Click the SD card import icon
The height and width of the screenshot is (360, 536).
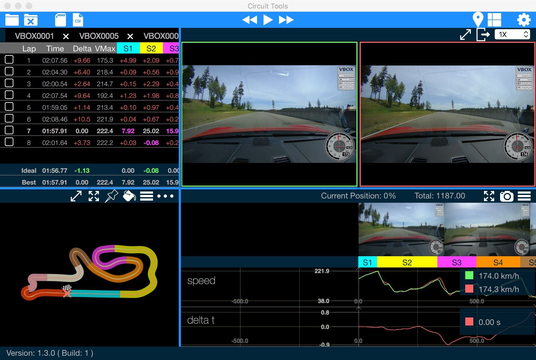[x=61, y=20]
